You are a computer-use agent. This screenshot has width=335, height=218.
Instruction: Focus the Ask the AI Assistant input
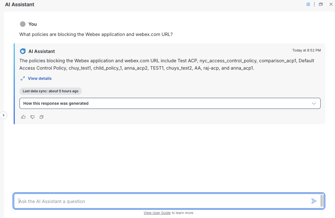click(x=162, y=201)
